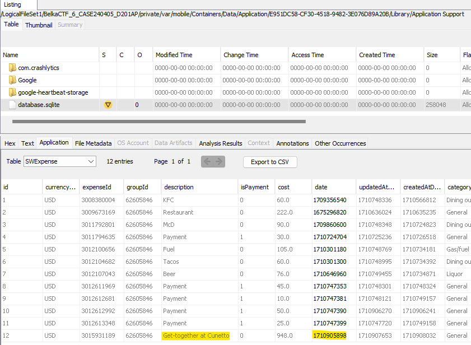
Task: Sort the listing by the Size column
Action: 442,55
